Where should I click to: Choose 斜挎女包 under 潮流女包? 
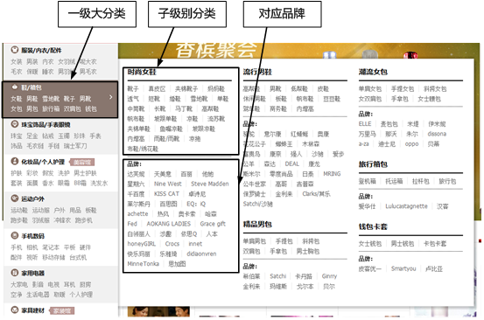coord(435,89)
